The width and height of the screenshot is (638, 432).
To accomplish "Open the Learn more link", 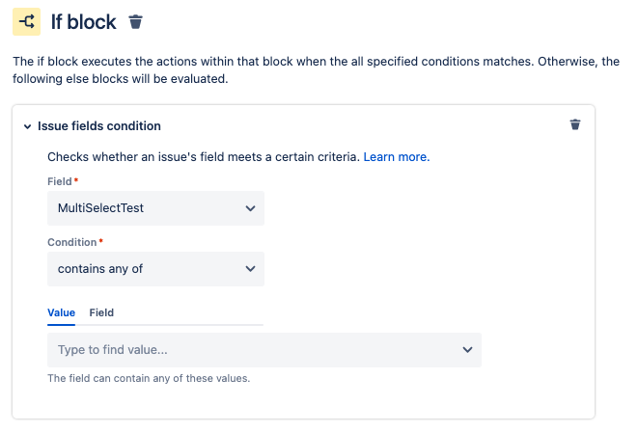I will (396, 156).
